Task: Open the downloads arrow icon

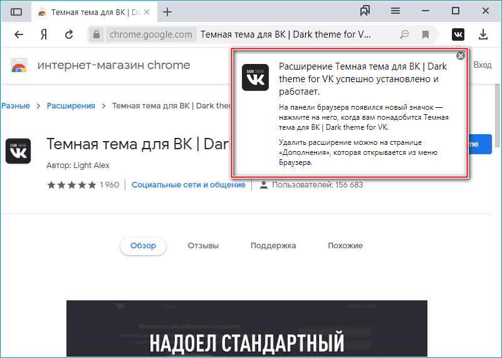Action: point(483,34)
